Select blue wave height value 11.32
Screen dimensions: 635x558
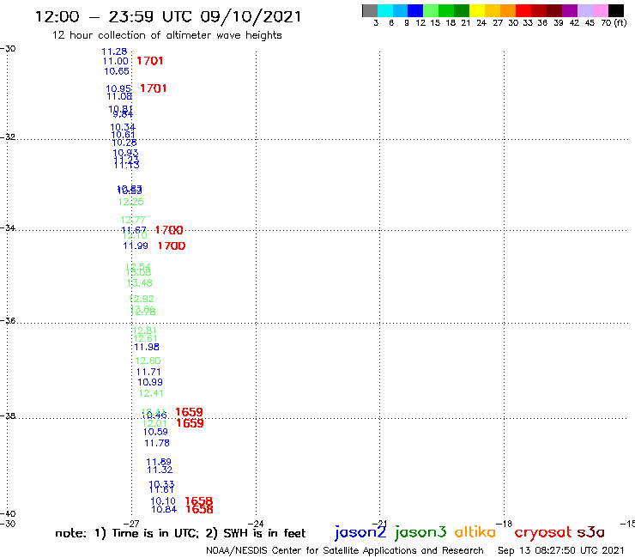click(160, 470)
